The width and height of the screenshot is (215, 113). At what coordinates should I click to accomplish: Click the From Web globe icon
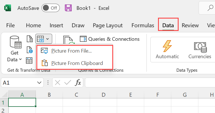30,50
